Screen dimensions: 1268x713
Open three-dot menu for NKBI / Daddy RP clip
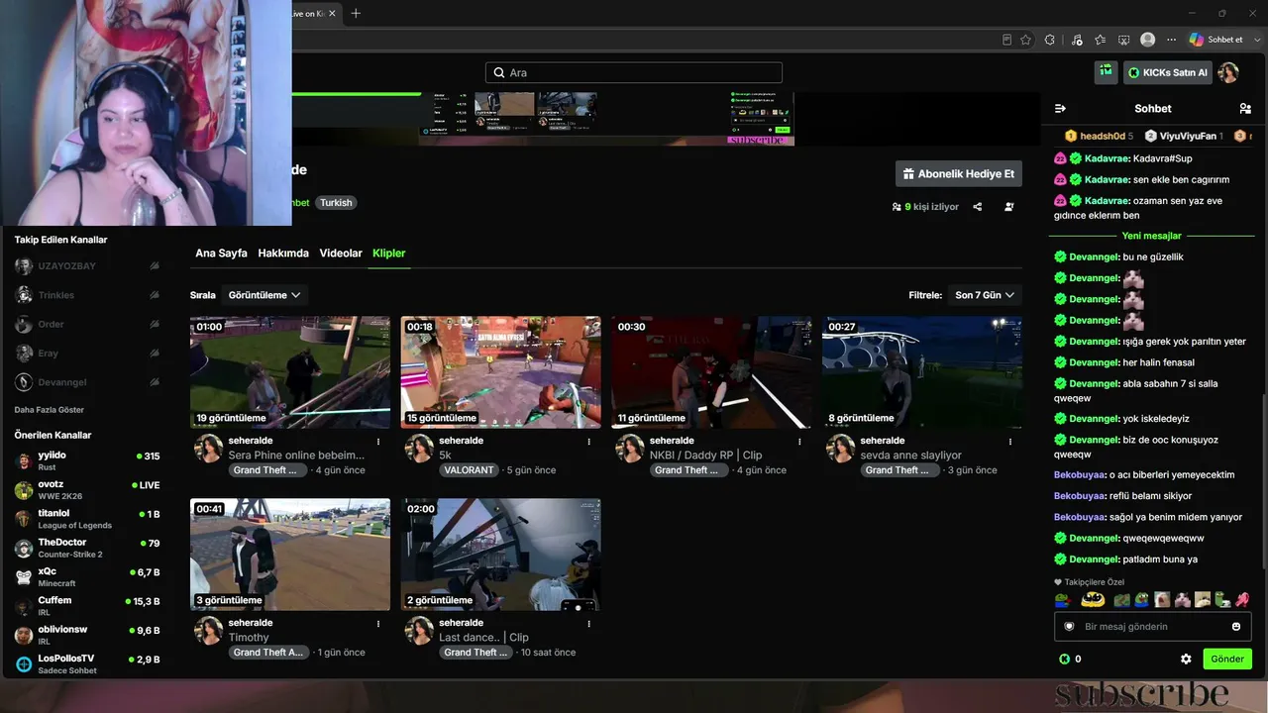coord(799,442)
